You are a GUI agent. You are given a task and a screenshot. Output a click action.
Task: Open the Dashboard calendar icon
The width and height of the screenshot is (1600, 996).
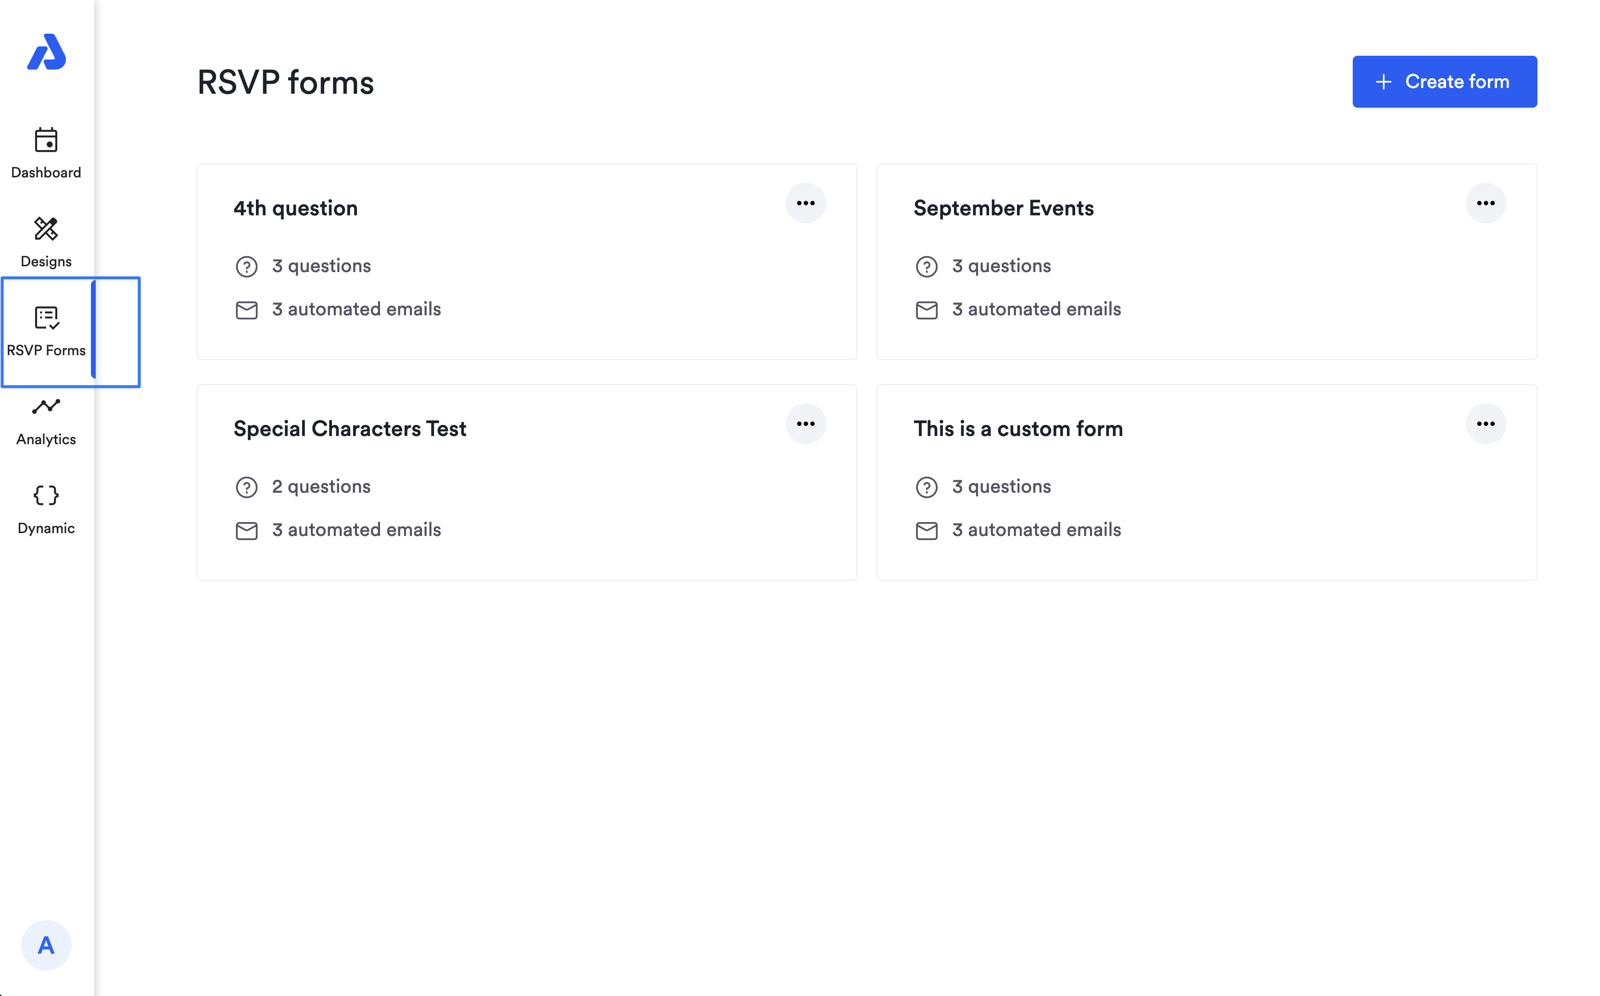click(x=46, y=140)
